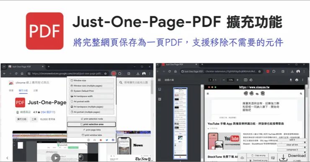Viewport: 310px width, 162px height.
Task: Select the print selection area option
Action: click(92, 125)
